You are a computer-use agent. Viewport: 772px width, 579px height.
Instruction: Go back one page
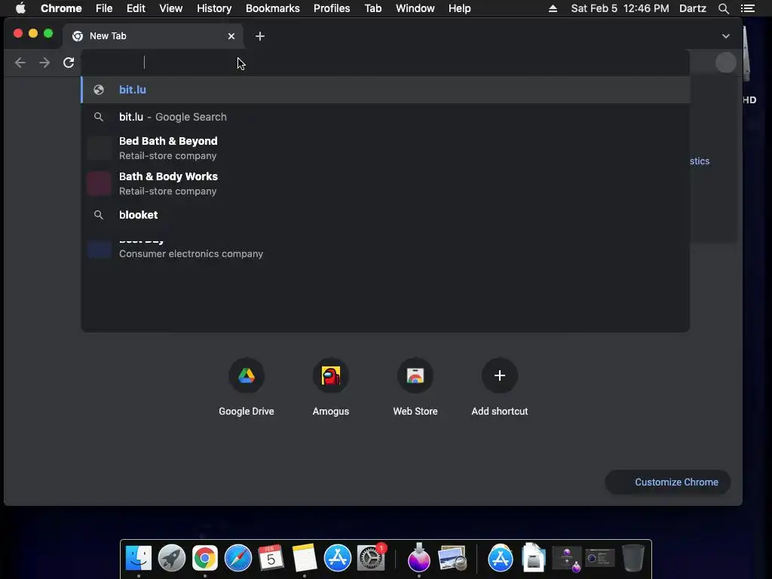coord(20,63)
